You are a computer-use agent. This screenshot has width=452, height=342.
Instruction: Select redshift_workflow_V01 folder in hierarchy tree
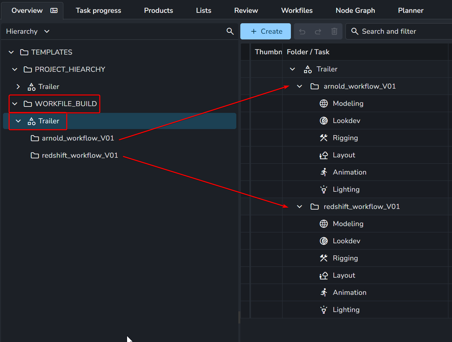pyautogui.click(x=80, y=155)
